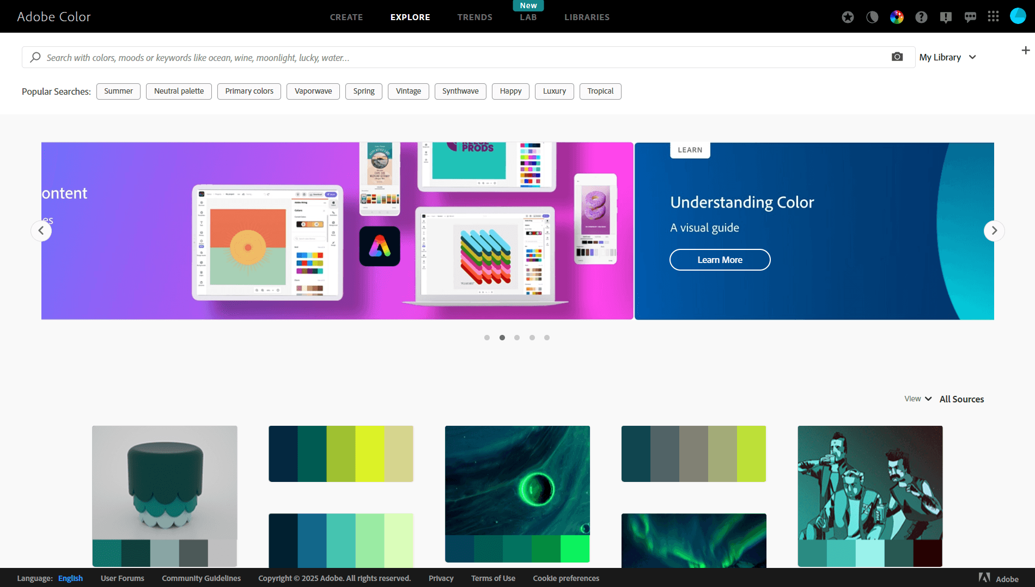Click the Primary colors search tag
This screenshot has width=1035, height=587.
click(249, 91)
